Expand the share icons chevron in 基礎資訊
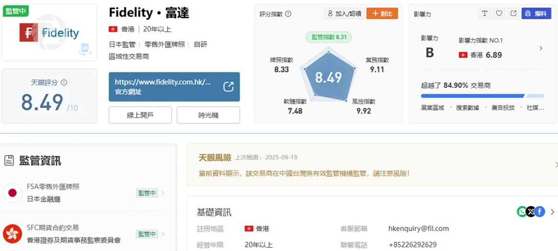 (552, 212)
